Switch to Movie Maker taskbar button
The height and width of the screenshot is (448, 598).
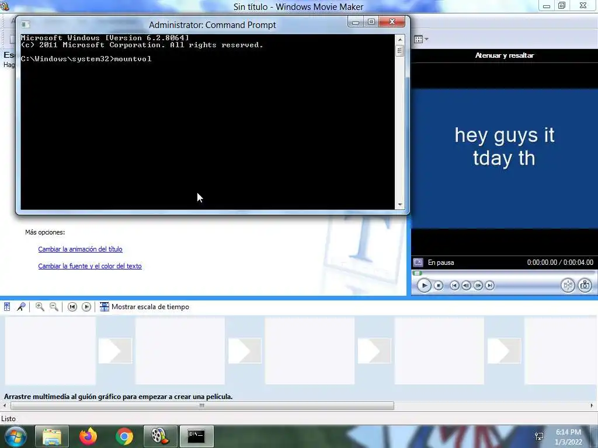click(x=160, y=436)
